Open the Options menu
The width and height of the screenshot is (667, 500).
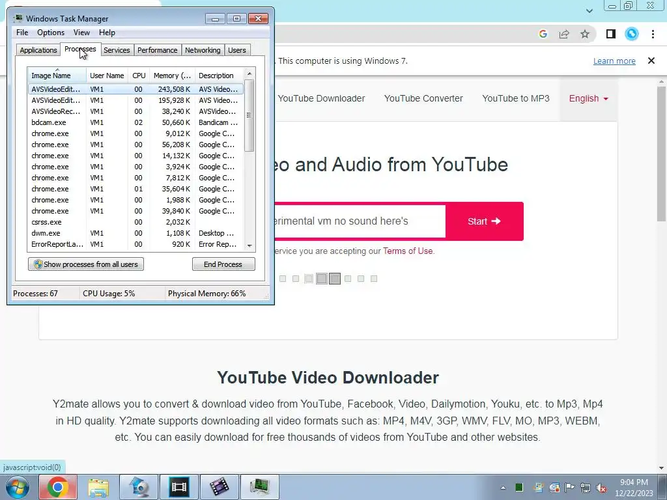51,33
